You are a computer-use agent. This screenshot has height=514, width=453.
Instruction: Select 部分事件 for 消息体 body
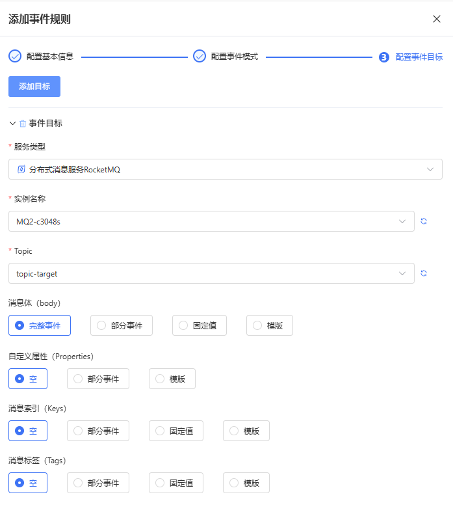click(122, 325)
